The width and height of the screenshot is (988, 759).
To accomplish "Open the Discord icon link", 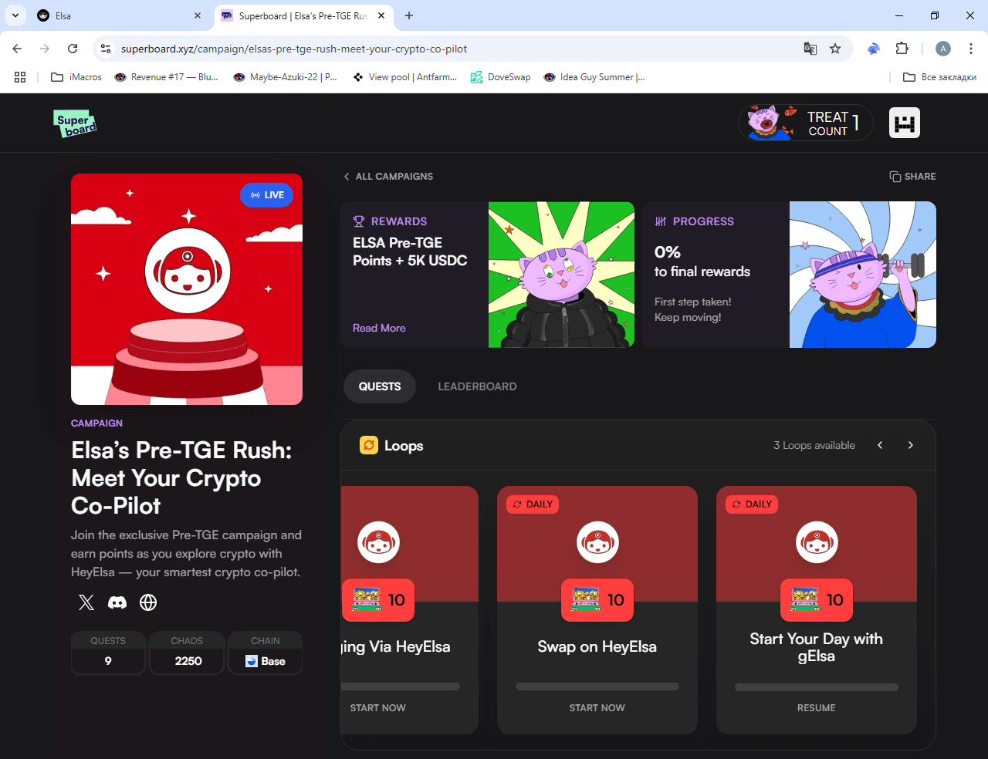I will [117, 602].
